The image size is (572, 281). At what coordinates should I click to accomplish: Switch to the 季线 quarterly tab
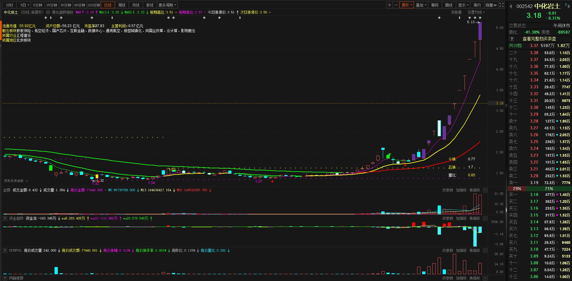coord(150,5)
